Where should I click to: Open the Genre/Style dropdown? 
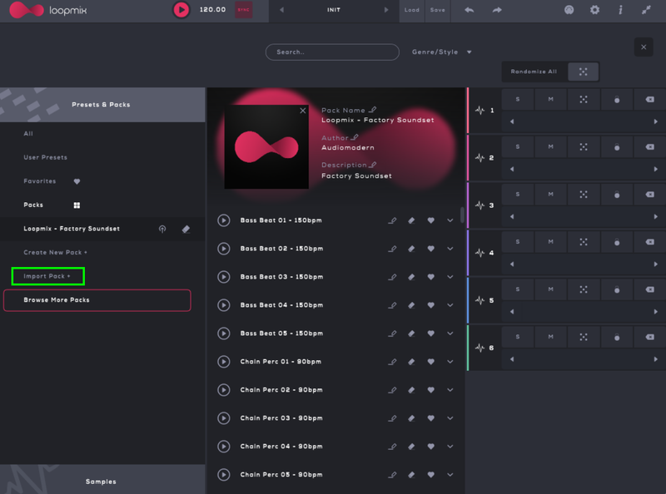[x=441, y=52]
